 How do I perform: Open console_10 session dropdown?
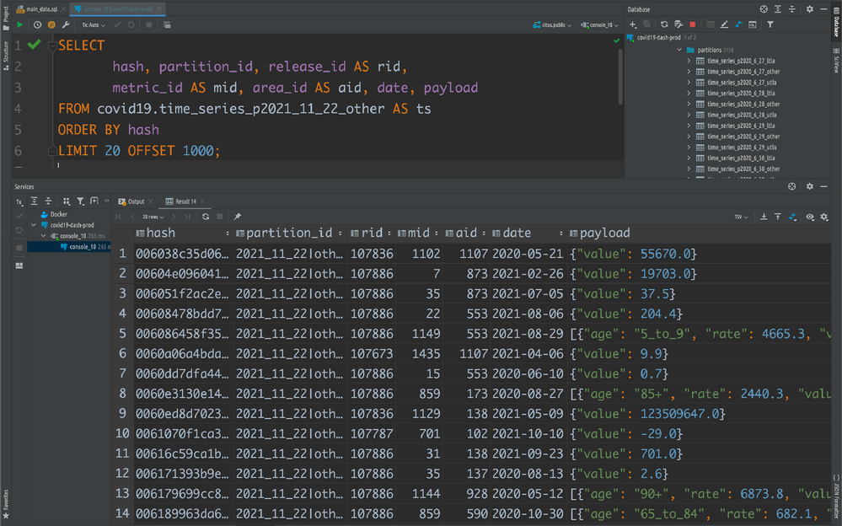tap(599, 24)
